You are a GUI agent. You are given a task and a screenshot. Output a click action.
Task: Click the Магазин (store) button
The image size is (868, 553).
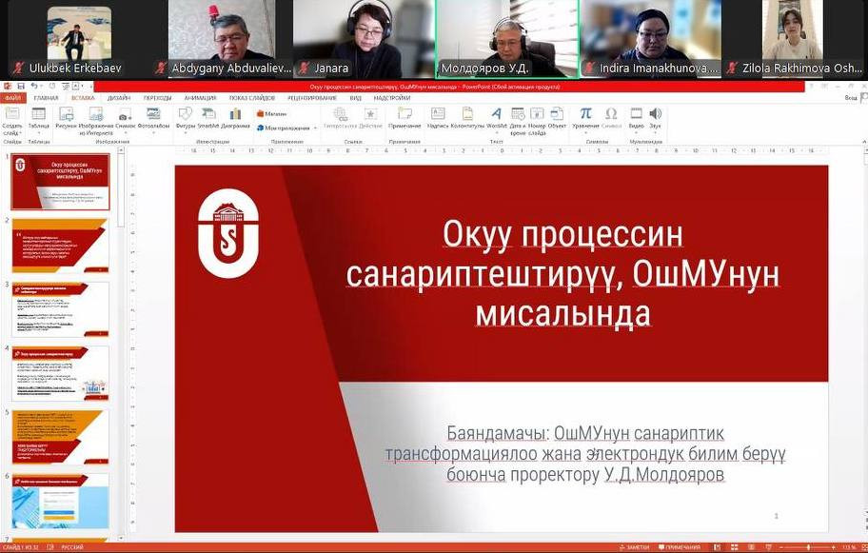[x=271, y=113]
